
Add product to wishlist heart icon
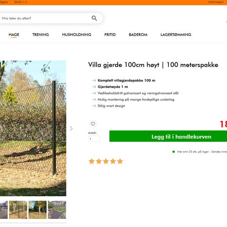pyautogui.click(x=93, y=124)
